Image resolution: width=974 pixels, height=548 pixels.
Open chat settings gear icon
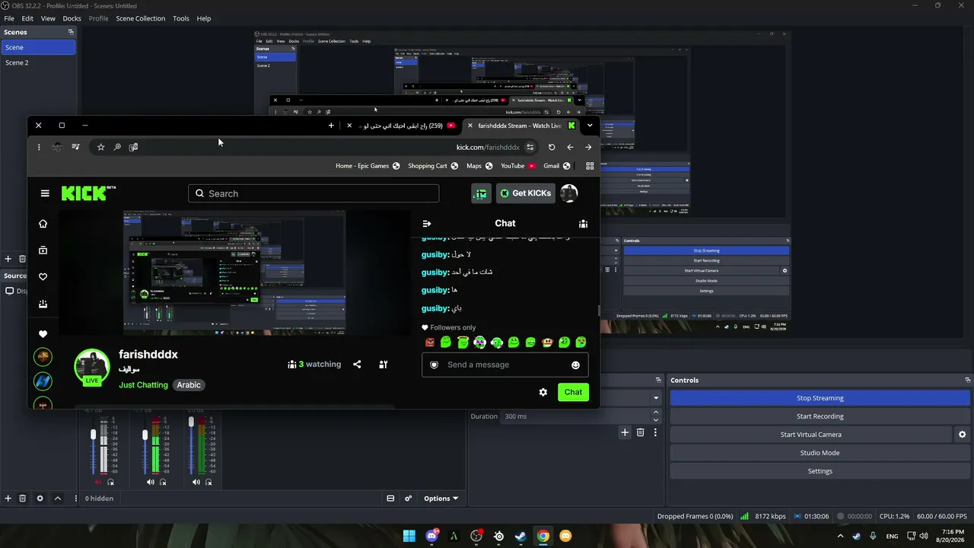click(x=543, y=393)
